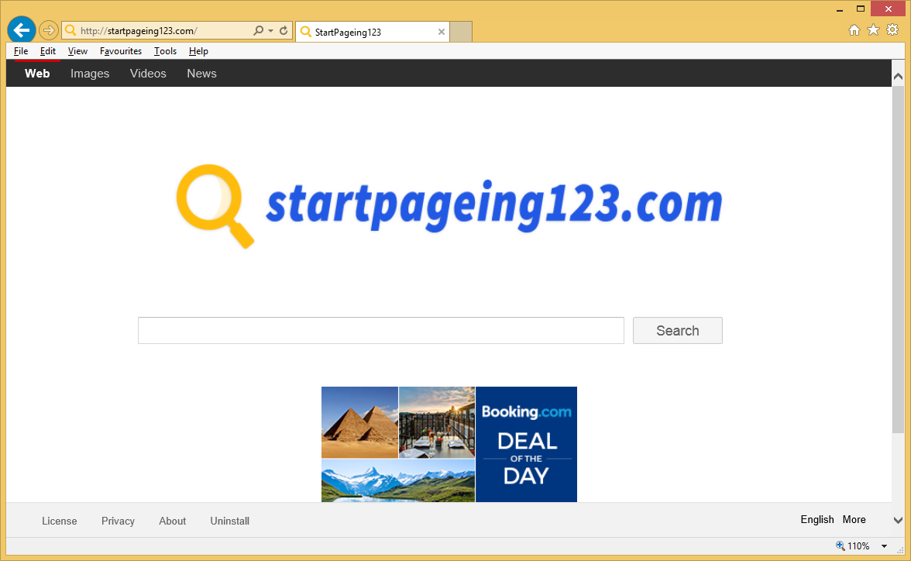The height and width of the screenshot is (561, 911).
Task: Select the English language link
Action: coord(816,519)
